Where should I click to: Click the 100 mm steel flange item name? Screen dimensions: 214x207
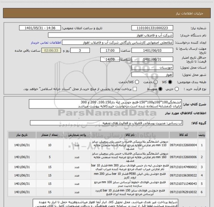point(130,184)
